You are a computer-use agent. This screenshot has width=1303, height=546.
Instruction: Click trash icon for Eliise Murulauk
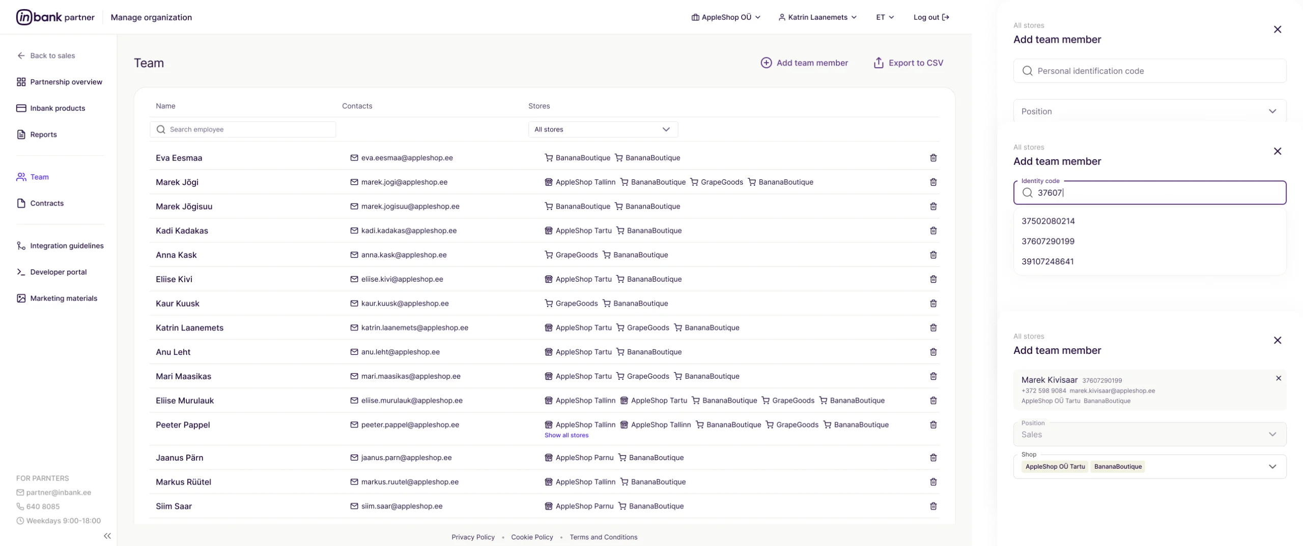pyautogui.click(x=933, y=401)
